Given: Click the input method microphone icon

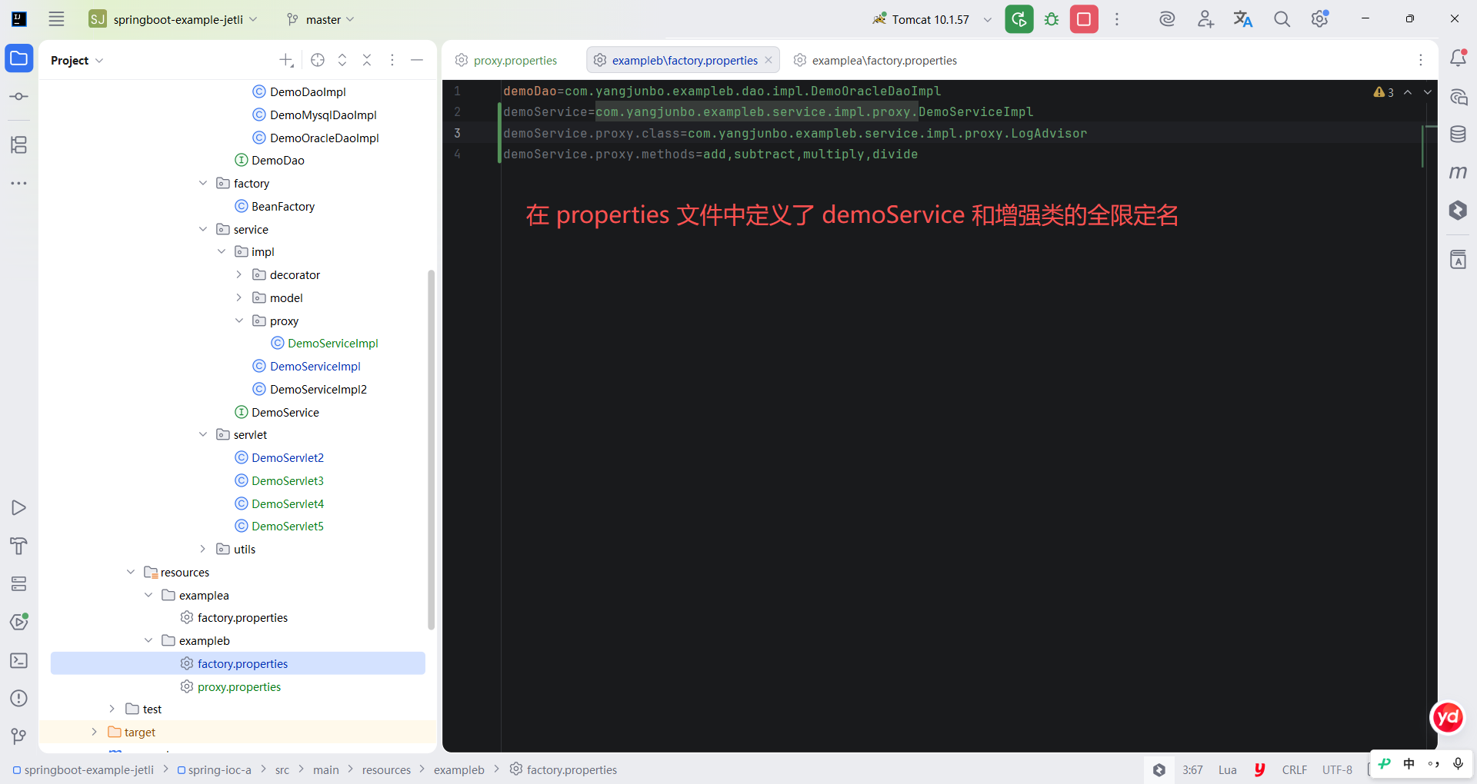Looking at the screenshot, I should pos(1458,763).
